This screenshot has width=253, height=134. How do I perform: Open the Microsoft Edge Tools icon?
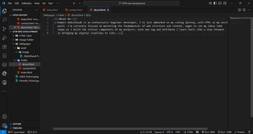tap(4, 74)
